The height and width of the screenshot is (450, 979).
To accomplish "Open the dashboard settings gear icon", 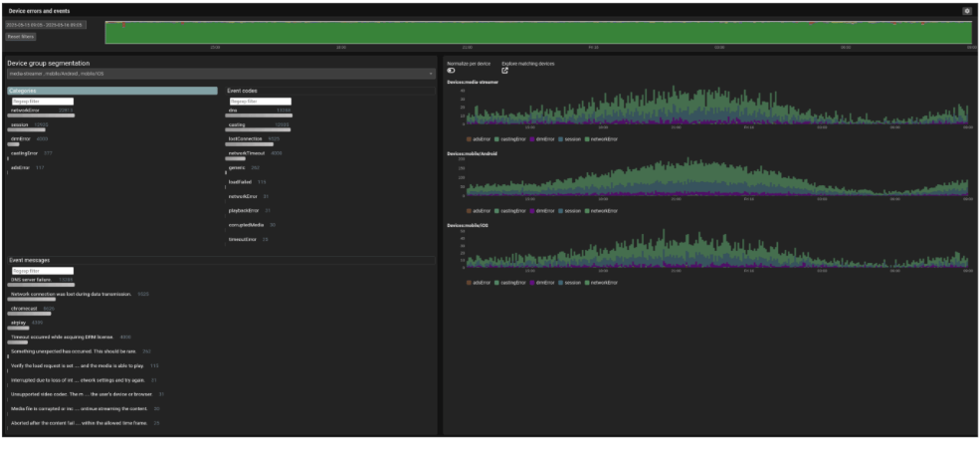I will point(966,11).
